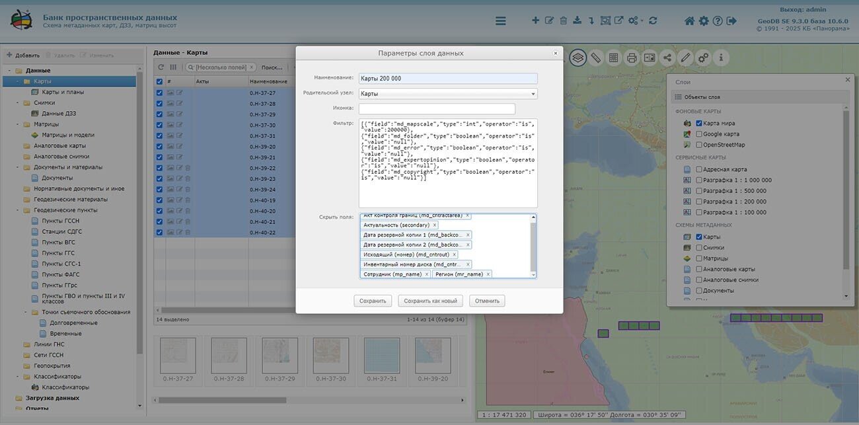Click the home icon in header
This screenshot has width=859, height=425.
[689, 21]
